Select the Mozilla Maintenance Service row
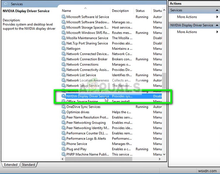This screenshot has height=174, width=220. tap(112, 38)
